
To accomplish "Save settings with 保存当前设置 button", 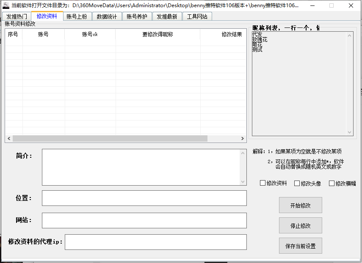I will [300, 246].
